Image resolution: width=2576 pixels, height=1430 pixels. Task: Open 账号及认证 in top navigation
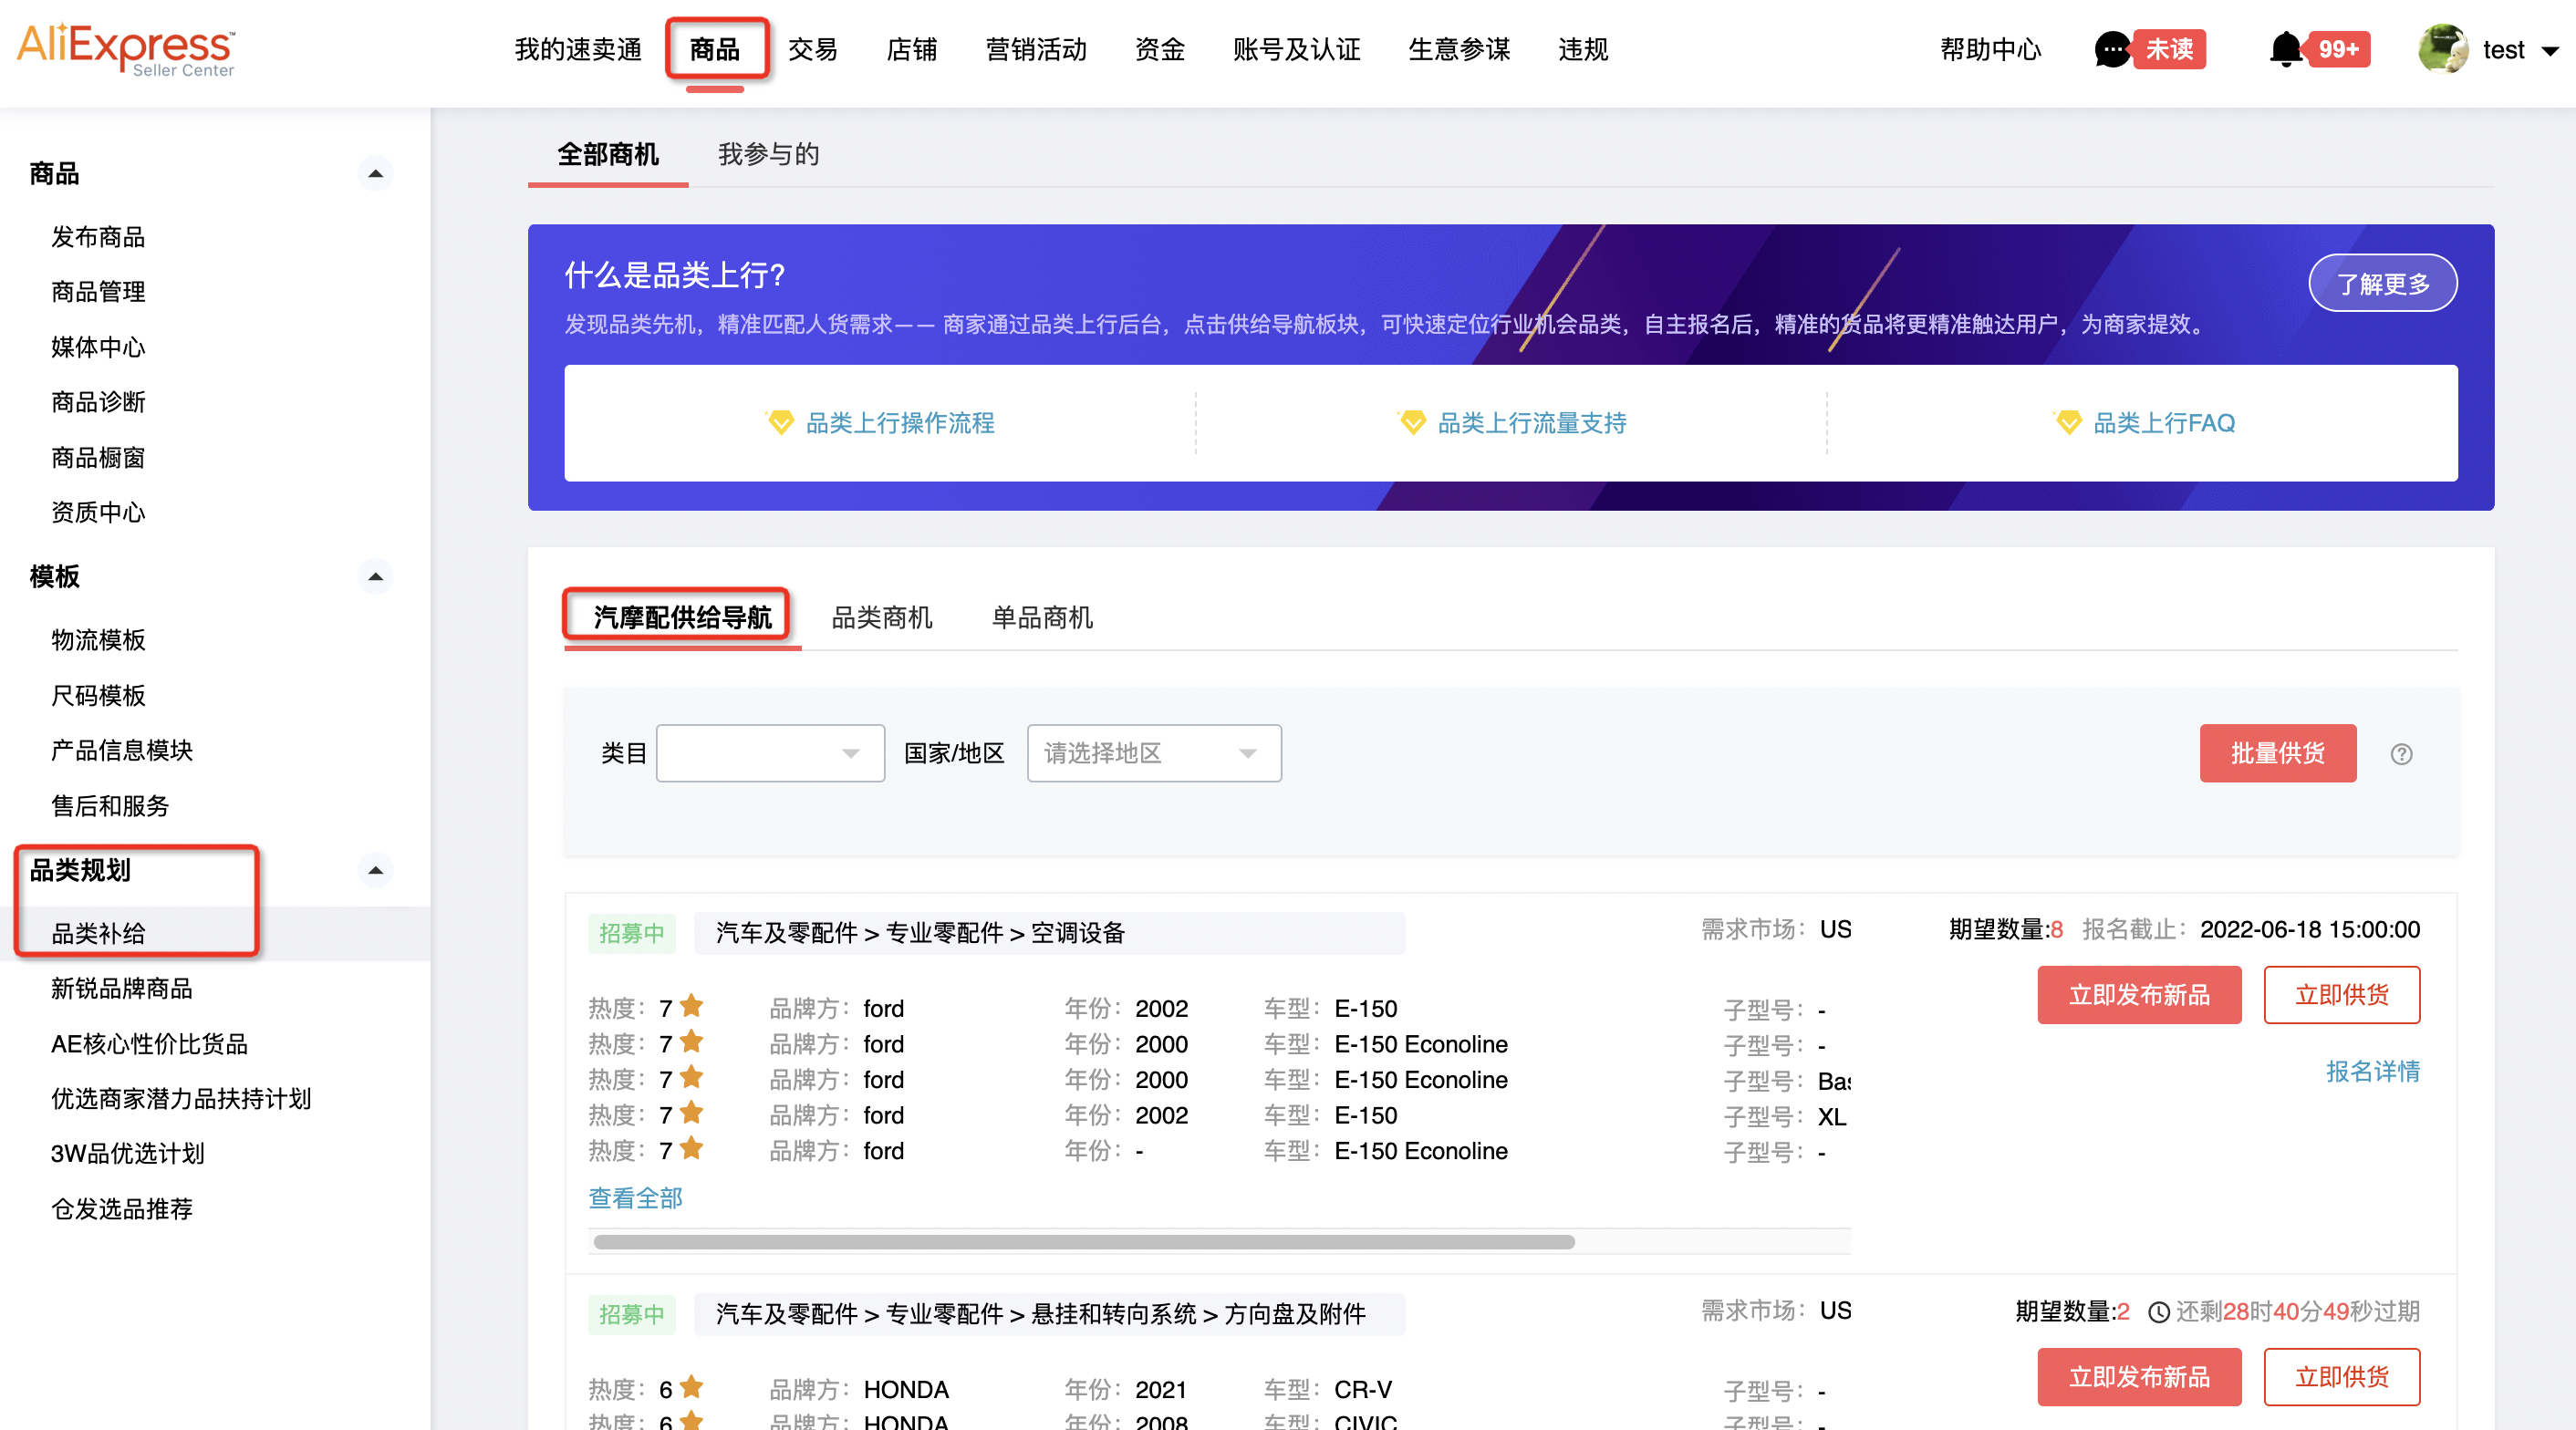pyautogui.click(x=1297, y=49)
